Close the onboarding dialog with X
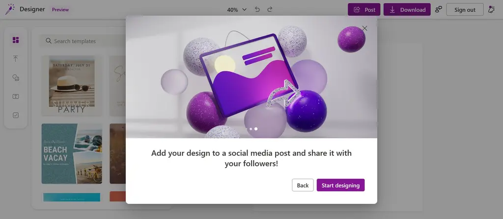The height and width of the screenshot is (219, 503). pos(364,28)
